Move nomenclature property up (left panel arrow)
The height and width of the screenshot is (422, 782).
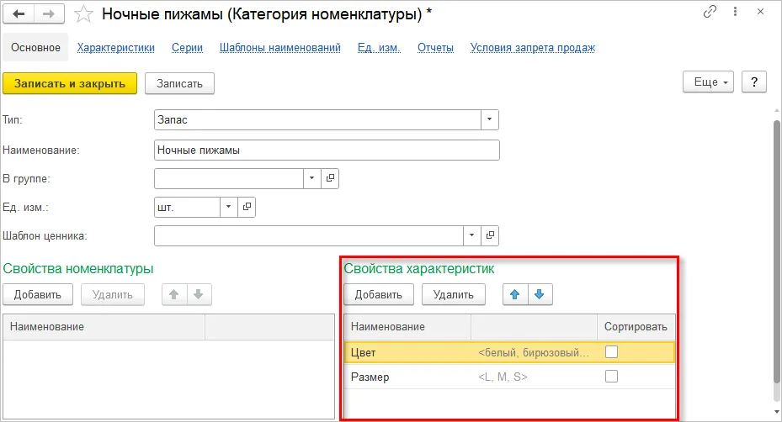point(174,294)
